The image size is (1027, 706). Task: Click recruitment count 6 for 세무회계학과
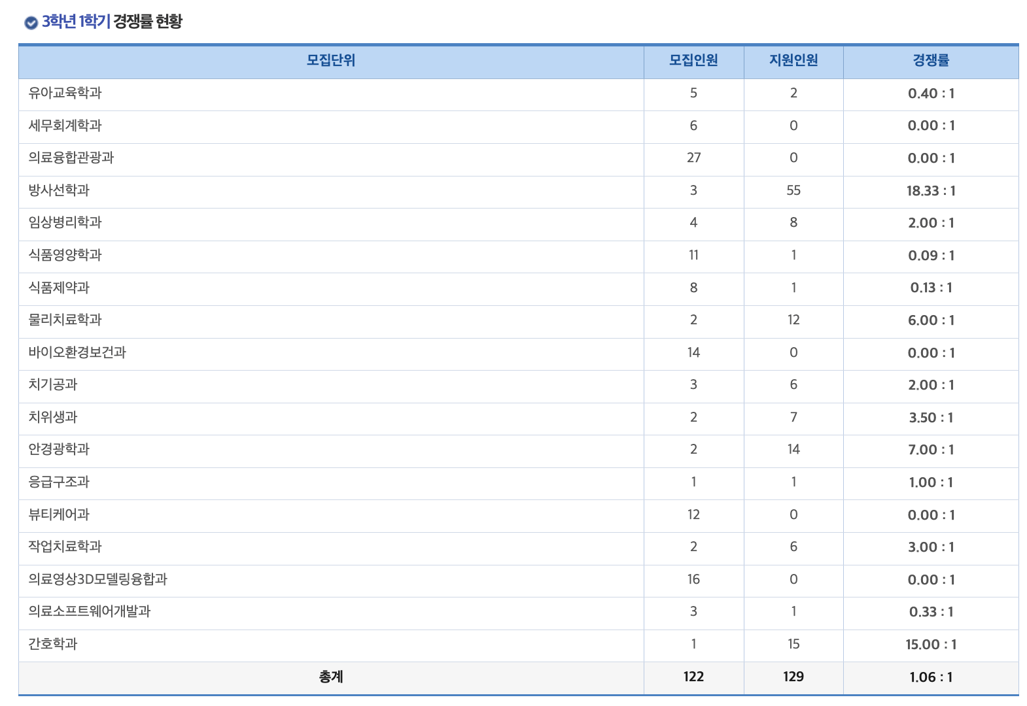[693, 126]
